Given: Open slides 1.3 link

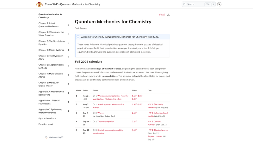Looking at the screenshot, I should click(x=134, y=99).
